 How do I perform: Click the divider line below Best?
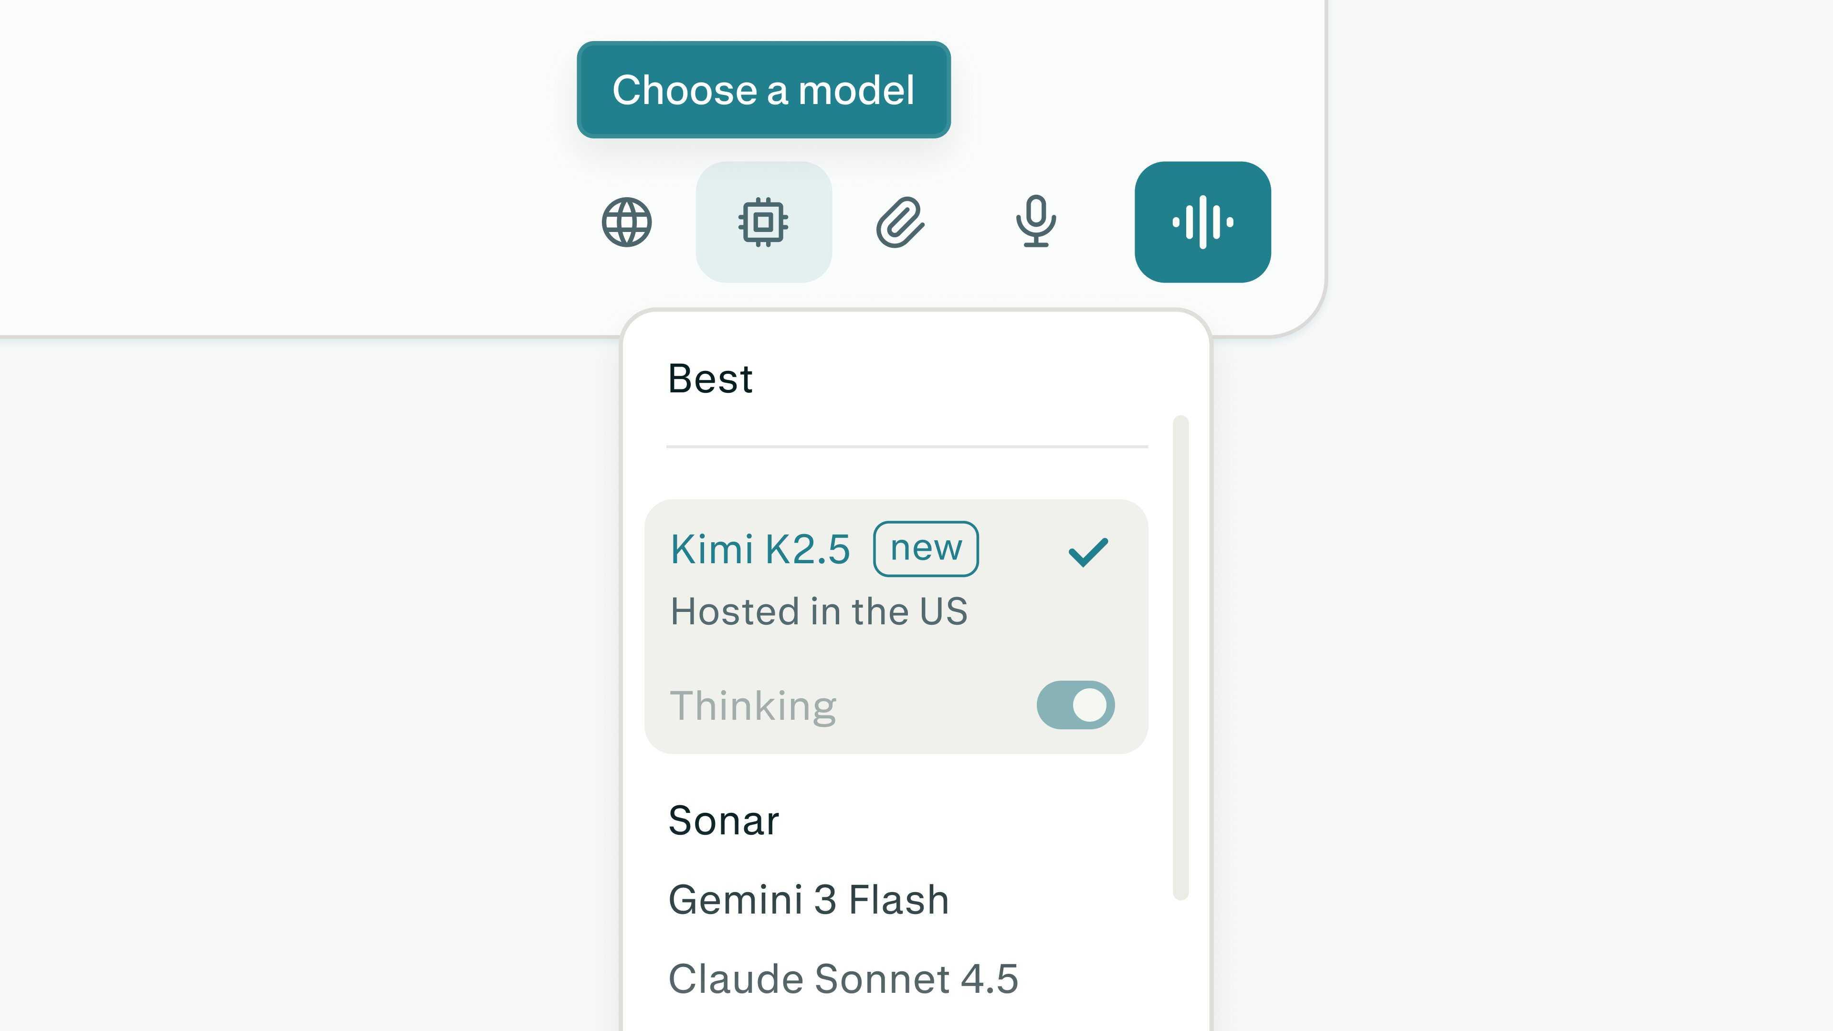tap(906, 447)
